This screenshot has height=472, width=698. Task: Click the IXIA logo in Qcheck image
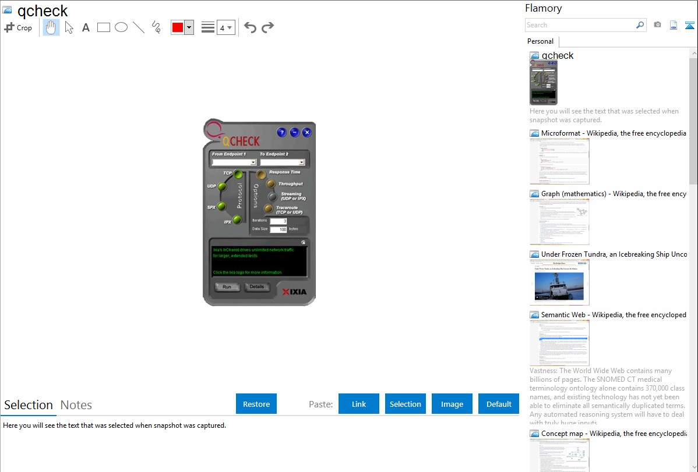[x=294, y=292]
